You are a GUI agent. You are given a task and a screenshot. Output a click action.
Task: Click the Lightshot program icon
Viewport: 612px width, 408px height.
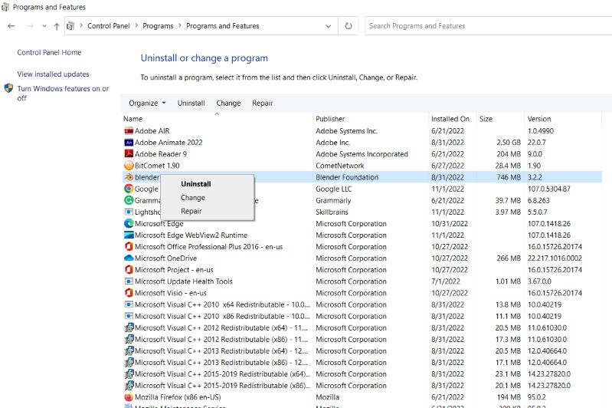click(129, 212)
